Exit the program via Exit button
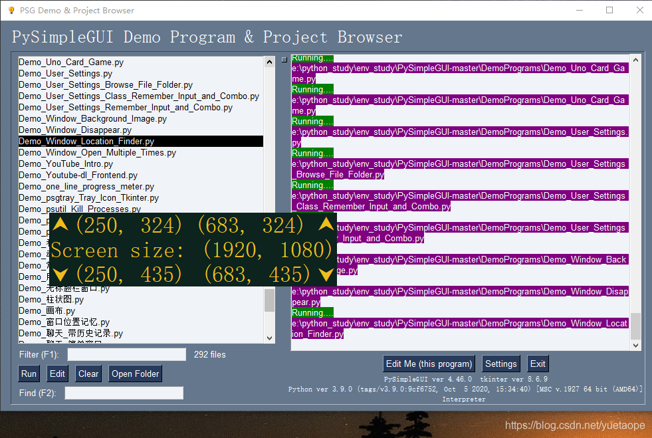The image size is (652, 438). 538,364
